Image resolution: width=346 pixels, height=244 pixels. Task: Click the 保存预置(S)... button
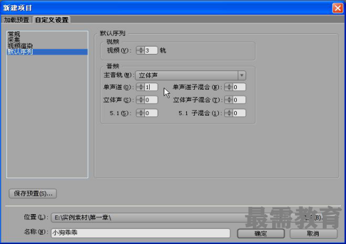tap(33, 193)
